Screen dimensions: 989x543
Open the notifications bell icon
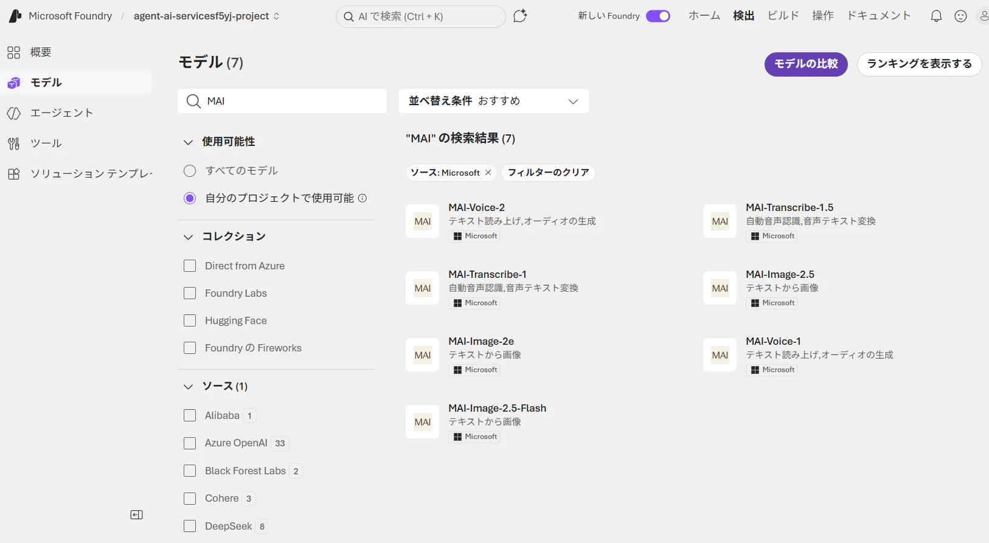coord(936,16)
